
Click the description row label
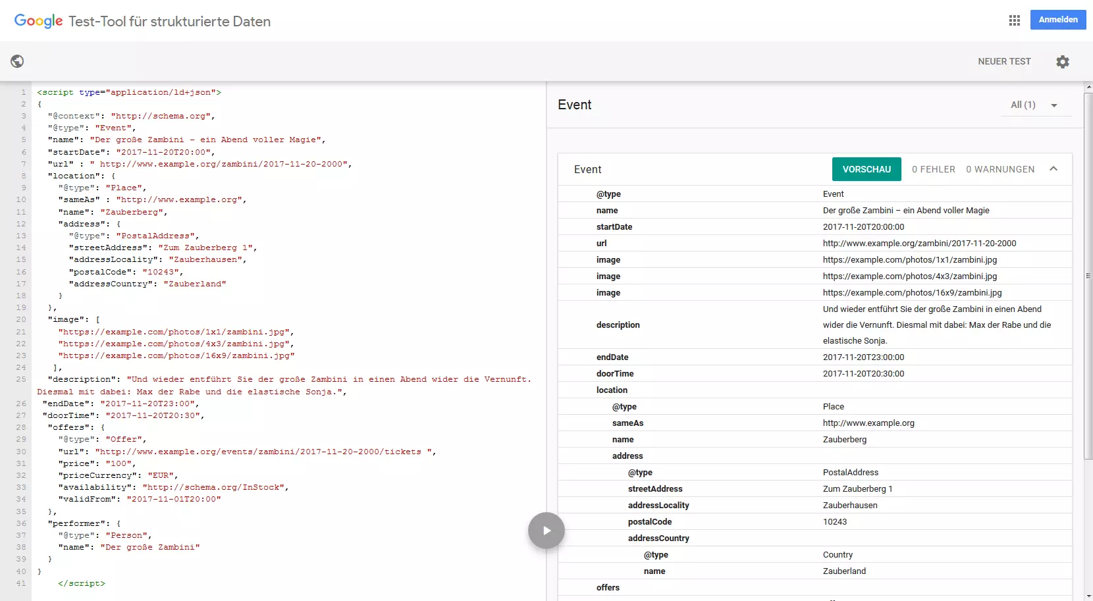click(618, 325)
